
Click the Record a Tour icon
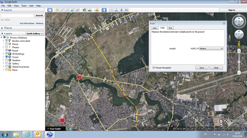pos(77,10)
